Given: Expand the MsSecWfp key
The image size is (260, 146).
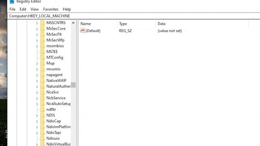Looking at the screenshot, I should point(37,41).
